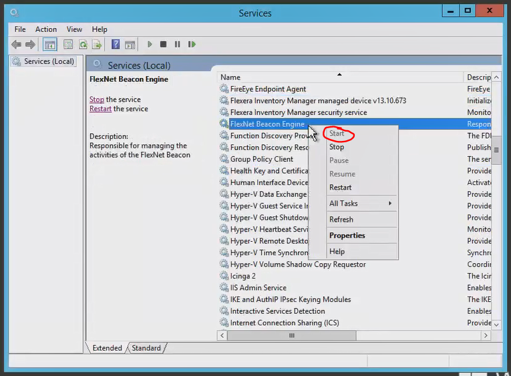Open the Help toolbar icon with question mark
This screenshot has height=376, width=511.
[x=116, y=44]
